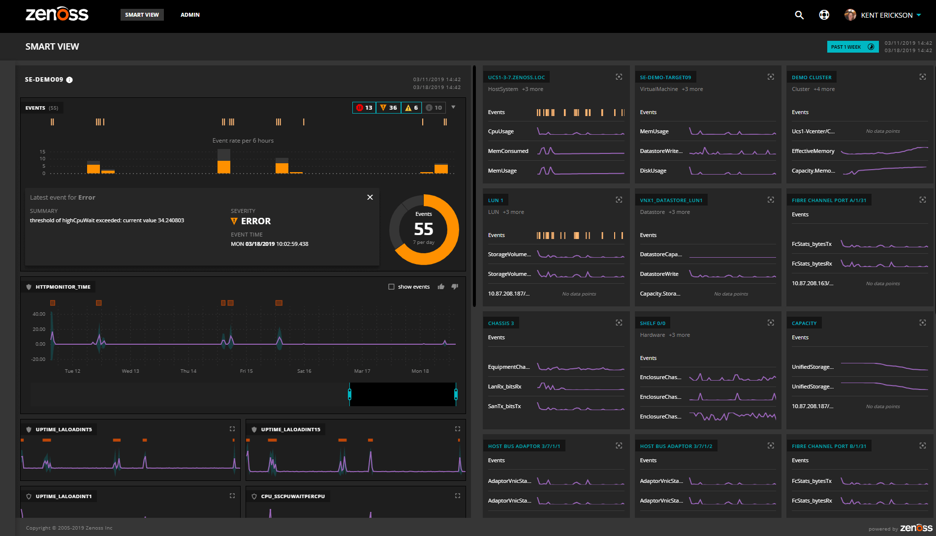Click the Zenoss logo

coord(57,14)
